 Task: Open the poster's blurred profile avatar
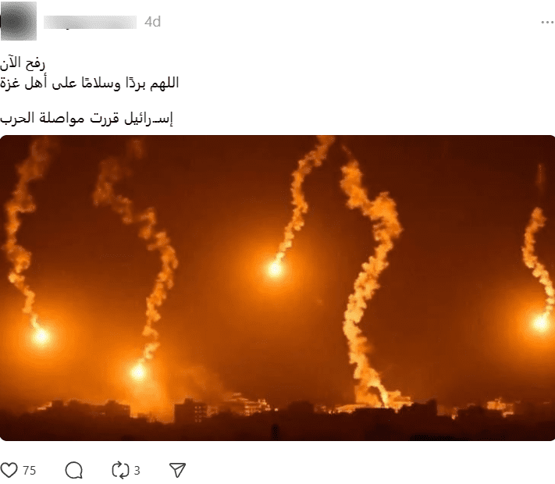19,21
